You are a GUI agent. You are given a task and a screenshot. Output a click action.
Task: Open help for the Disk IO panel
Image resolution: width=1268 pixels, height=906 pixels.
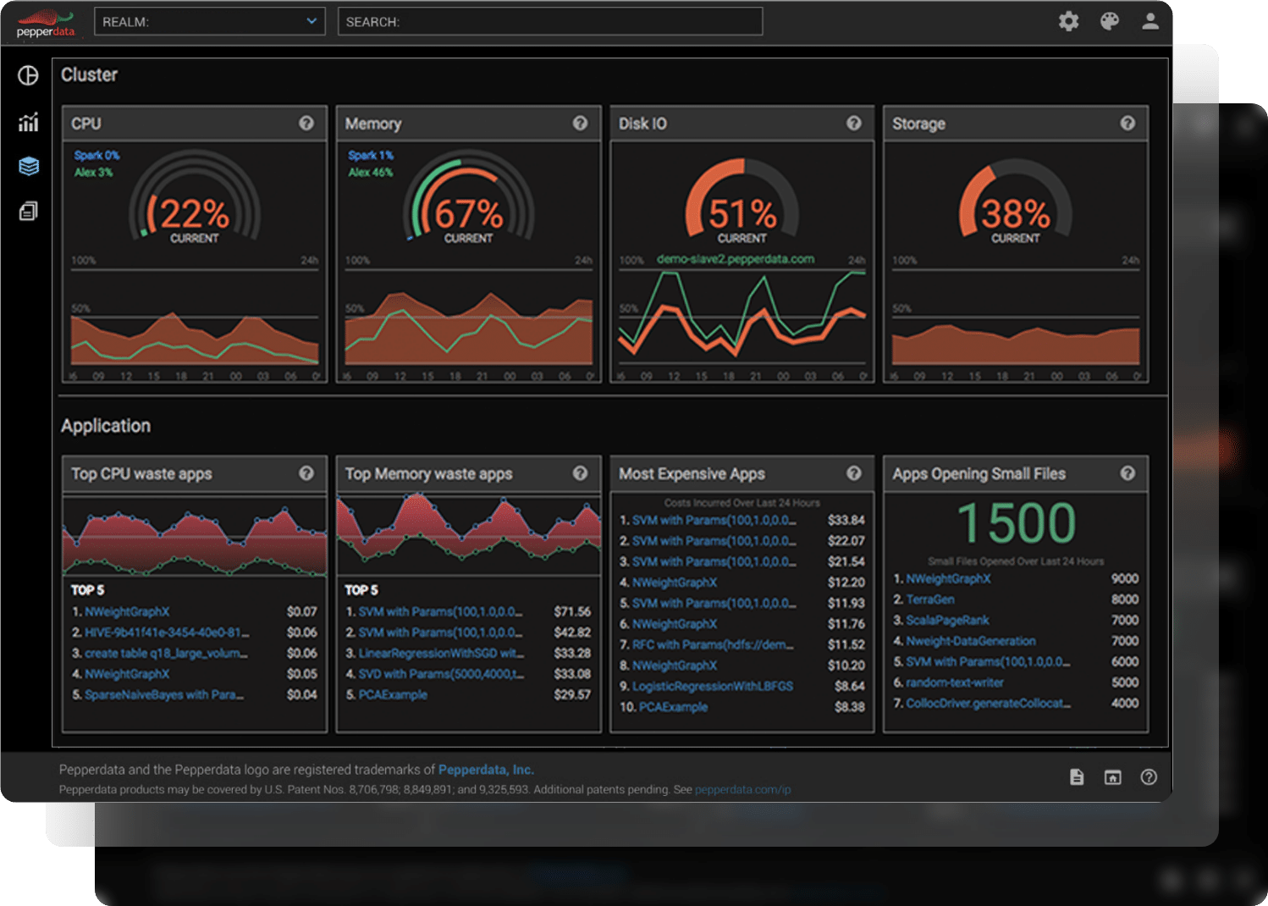[x=854, y=123]
